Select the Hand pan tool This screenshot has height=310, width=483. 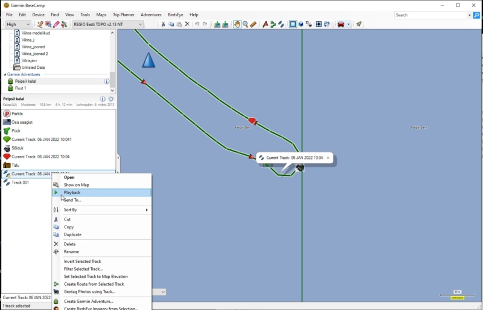click(237, 24)
